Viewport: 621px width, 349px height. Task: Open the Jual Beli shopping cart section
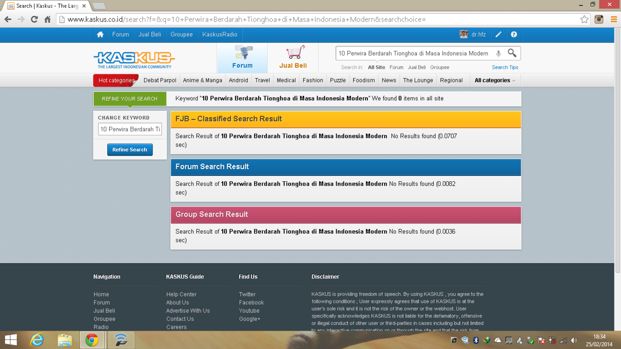click(293, 58)
